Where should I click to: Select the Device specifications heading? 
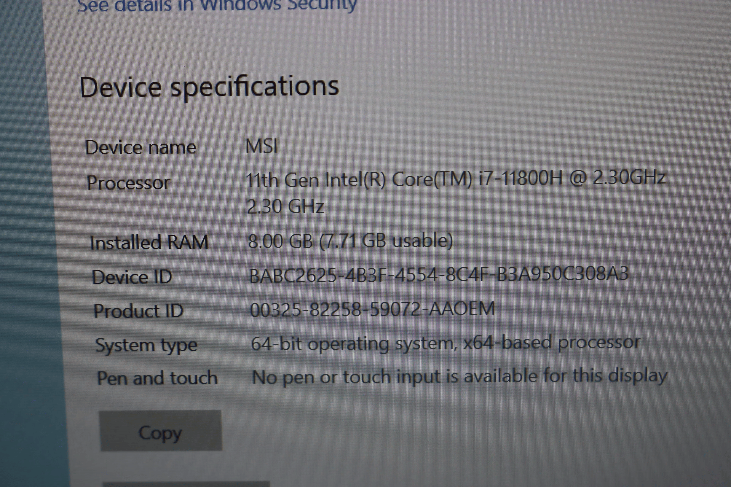click(x=209, y=87)
